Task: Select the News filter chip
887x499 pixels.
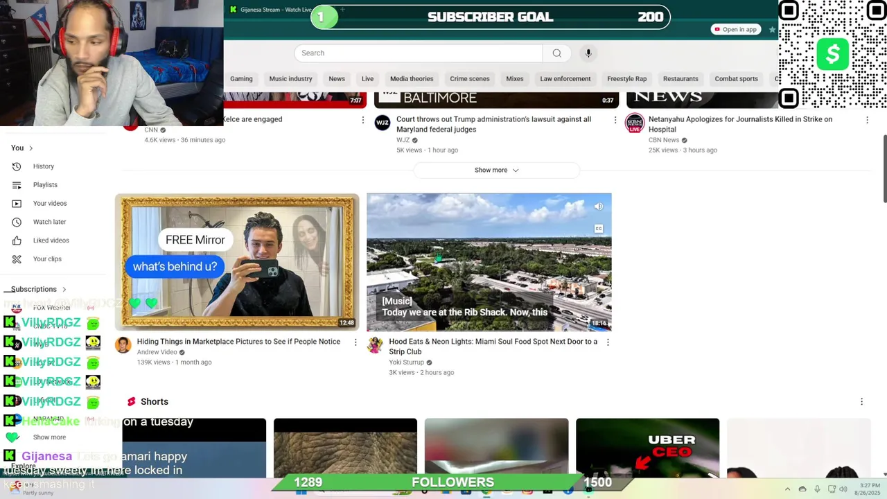Action: tap(337, 79)
